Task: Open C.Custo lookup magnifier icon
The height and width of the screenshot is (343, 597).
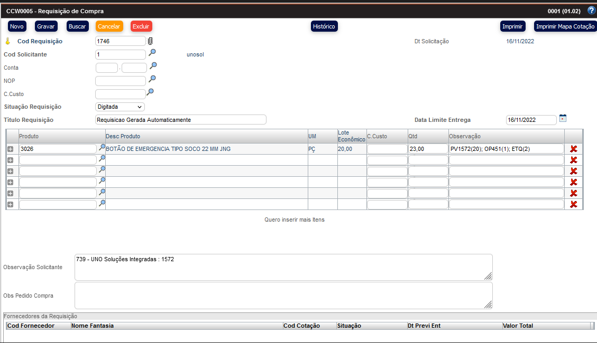Action: pos(150,92)
